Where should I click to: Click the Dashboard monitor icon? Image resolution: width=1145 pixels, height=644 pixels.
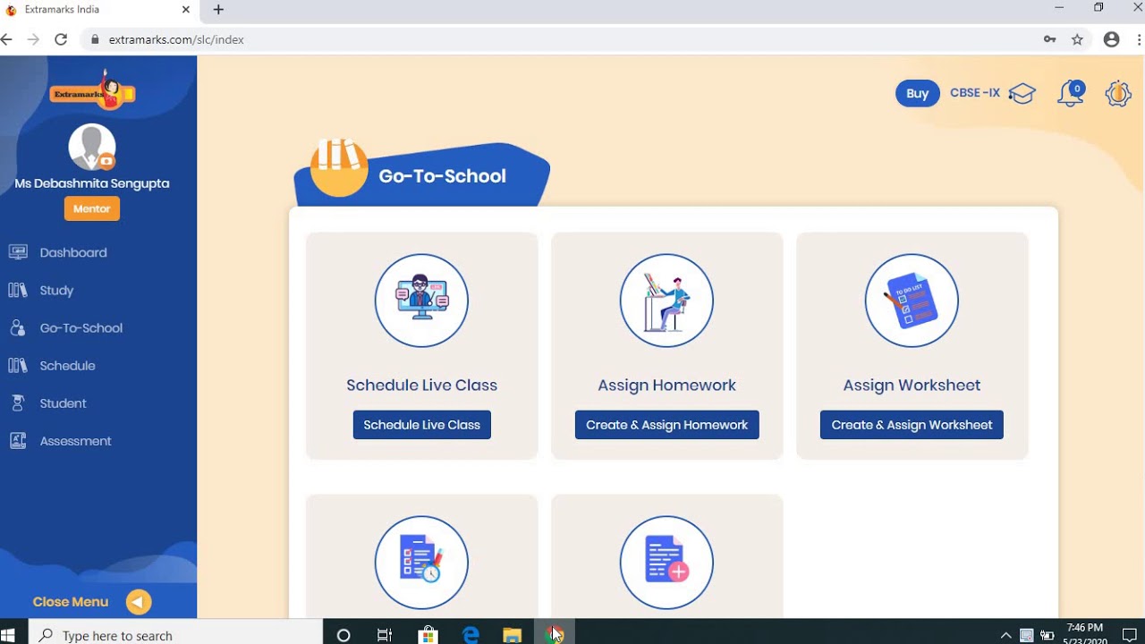(x=18, y=252)
